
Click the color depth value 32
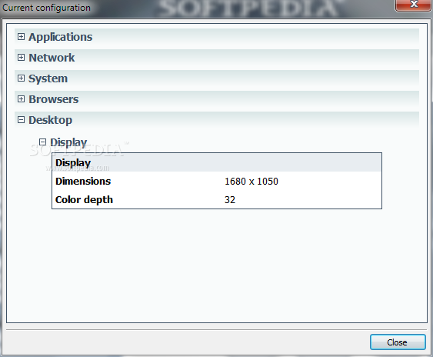pos(230,200)
